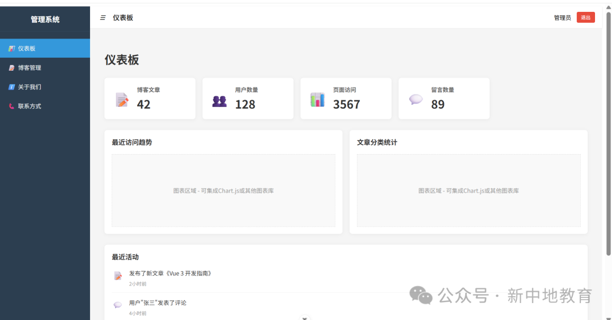
Task: Click the chart placeholder under 最近访问趋势
Action: coord(223,190)
